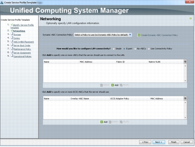Go to Identify Service Profile Template step
This screenshot has width=195, height=147.
coord(22,26)
